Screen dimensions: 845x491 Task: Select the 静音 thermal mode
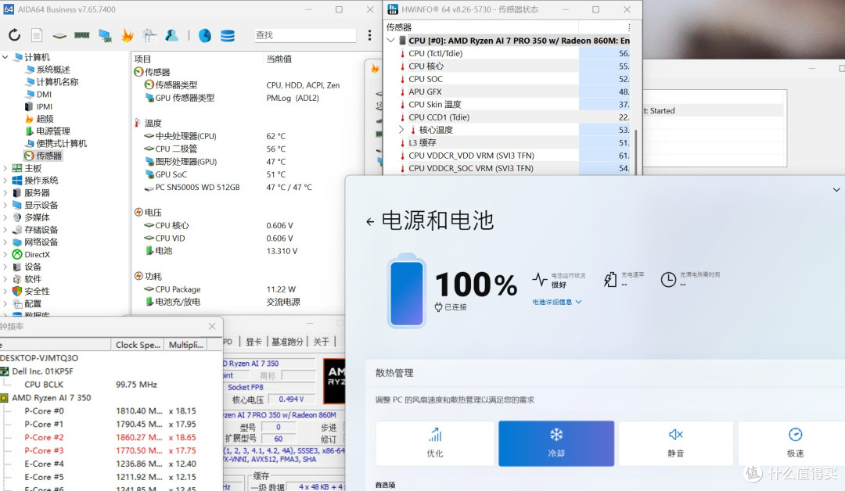click(x=676, y=443)
